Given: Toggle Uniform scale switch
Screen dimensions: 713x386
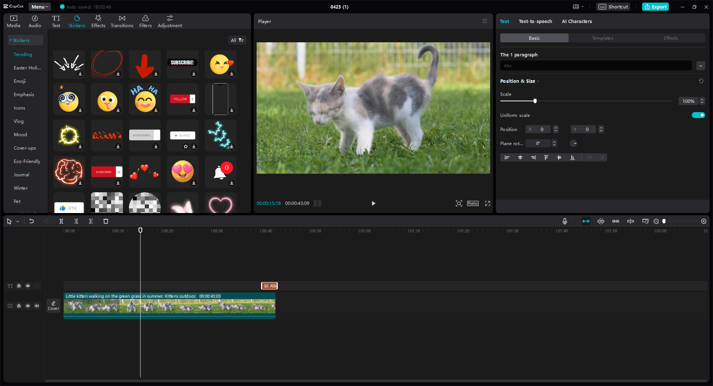Looking at the screenshot, I should click(698, 115).
